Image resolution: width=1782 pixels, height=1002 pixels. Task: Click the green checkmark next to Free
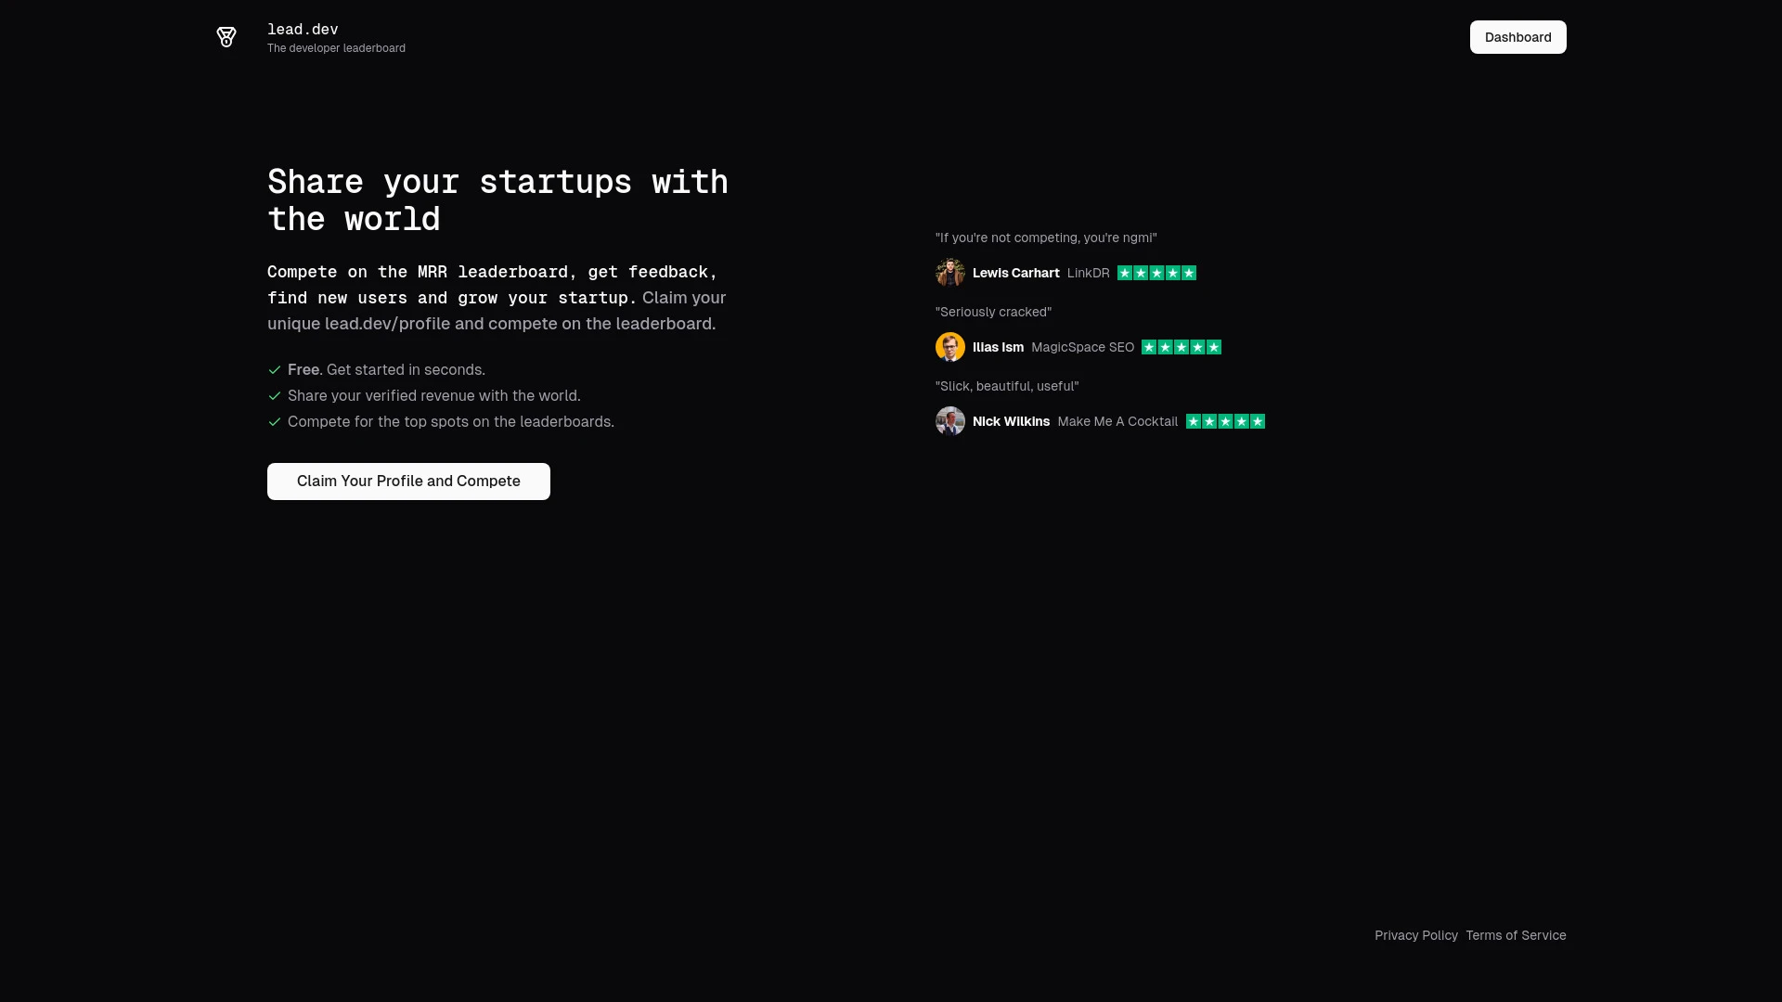[275, 370]
